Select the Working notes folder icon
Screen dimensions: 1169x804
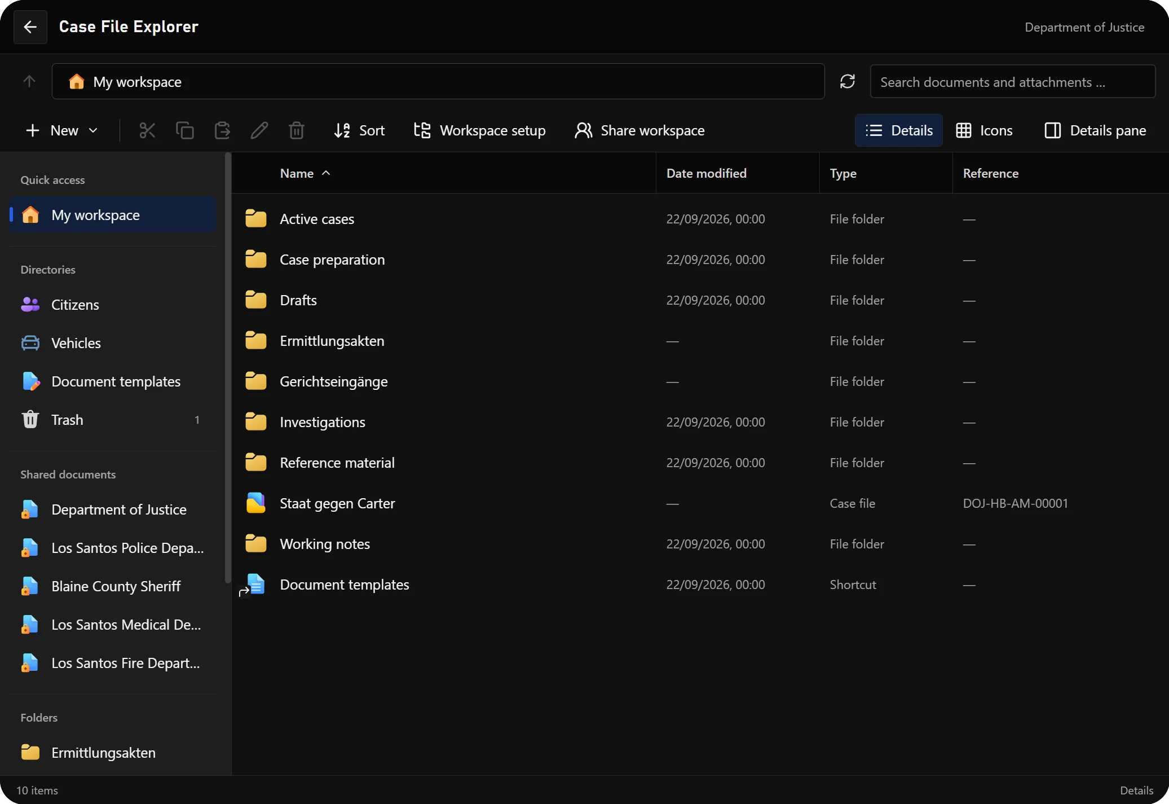coord(256,543)
